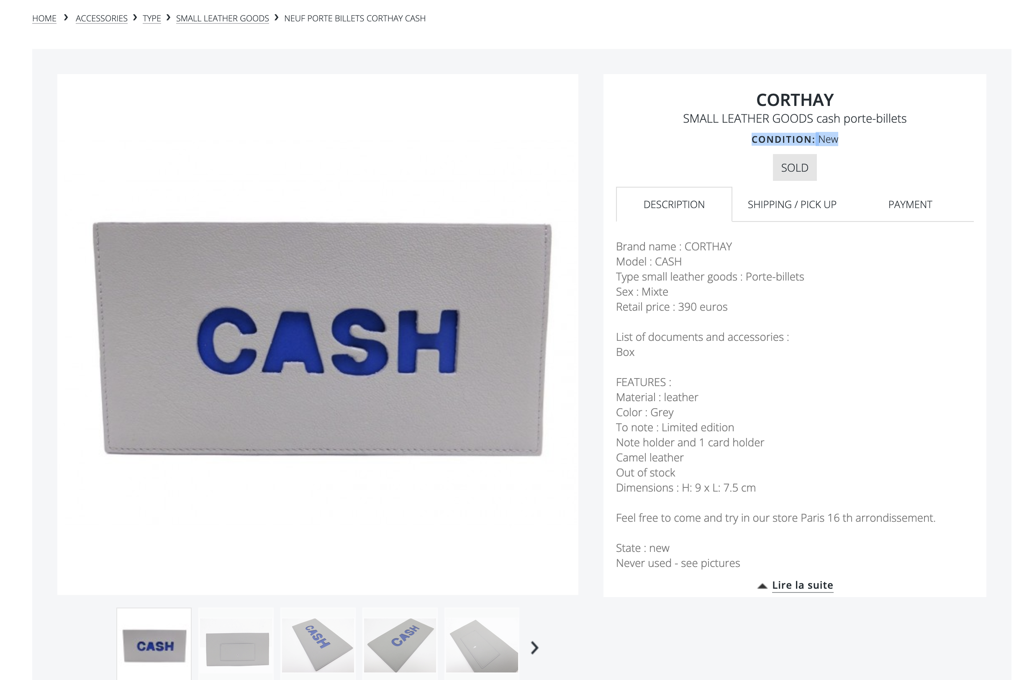
Task: Click breadcrumb chevron after HOME
Action: point(66,17)
